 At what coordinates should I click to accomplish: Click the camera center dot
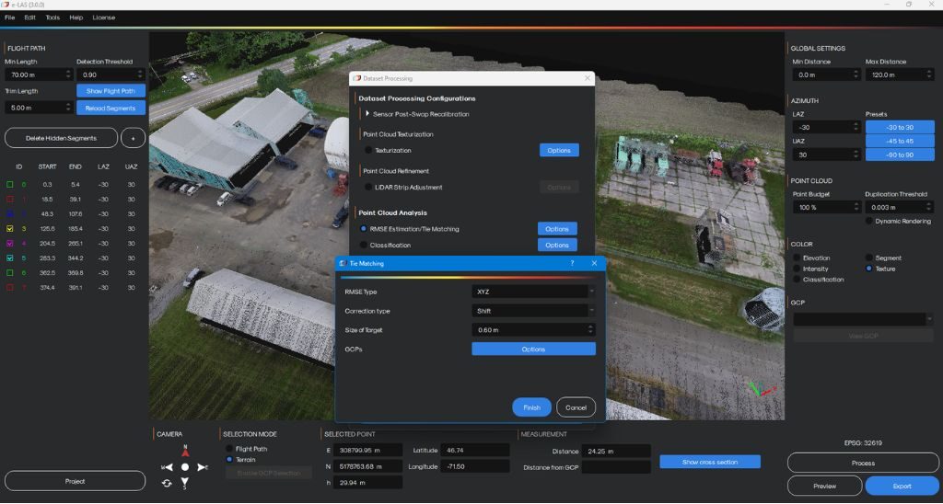pos(185,467)
